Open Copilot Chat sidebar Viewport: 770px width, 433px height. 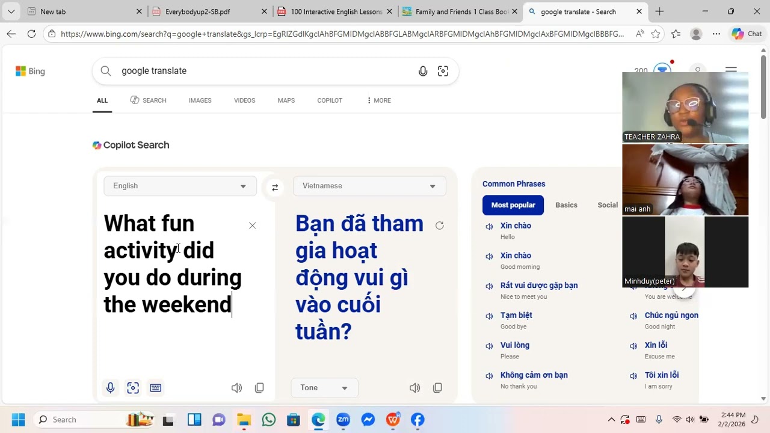pos(747,34)
